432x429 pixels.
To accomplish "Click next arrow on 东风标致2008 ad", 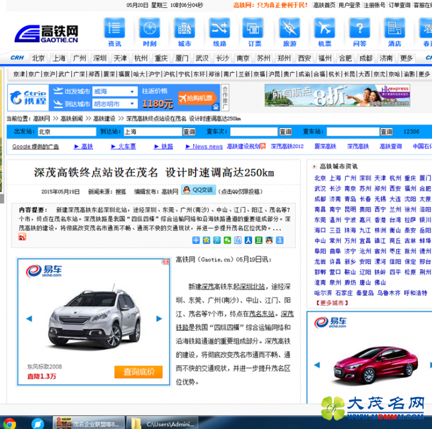I will click(x=159, y=319).
